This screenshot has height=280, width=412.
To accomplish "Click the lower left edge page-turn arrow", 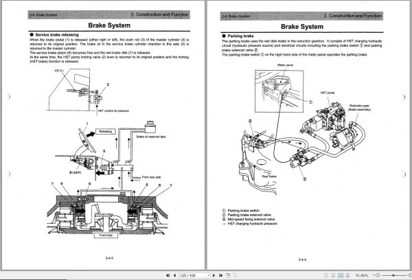I will tap(8, 174).
